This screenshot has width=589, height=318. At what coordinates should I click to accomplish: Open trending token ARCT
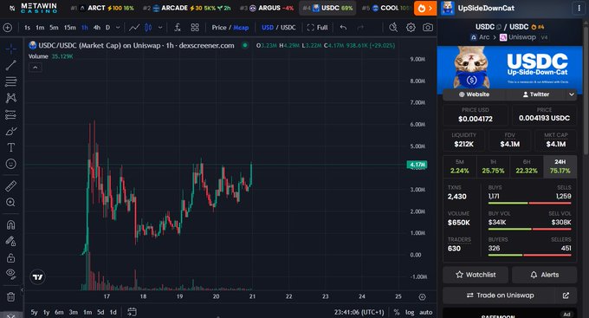click(102, 8)
